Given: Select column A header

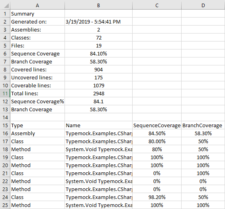Looking at the screenshot, I should pos(37,5).
